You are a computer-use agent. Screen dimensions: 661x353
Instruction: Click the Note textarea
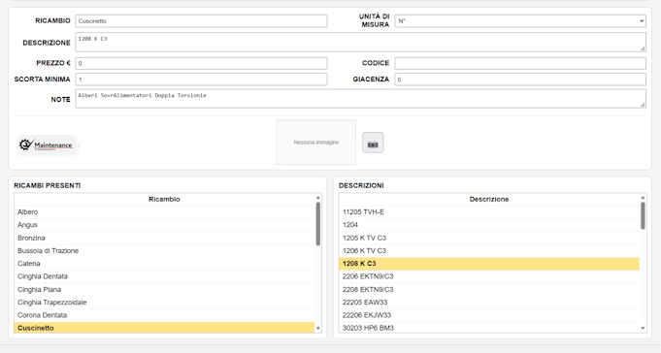[360, 99]
